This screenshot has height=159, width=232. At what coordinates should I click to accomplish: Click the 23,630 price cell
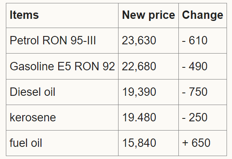(x=148, y=41)
